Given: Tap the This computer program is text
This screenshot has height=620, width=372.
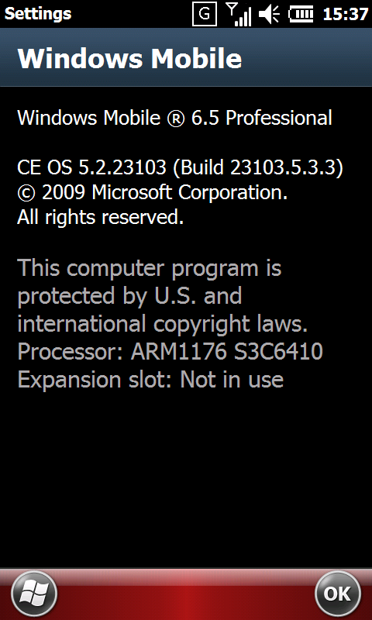Looking at the screenshot, I should 150,268.
